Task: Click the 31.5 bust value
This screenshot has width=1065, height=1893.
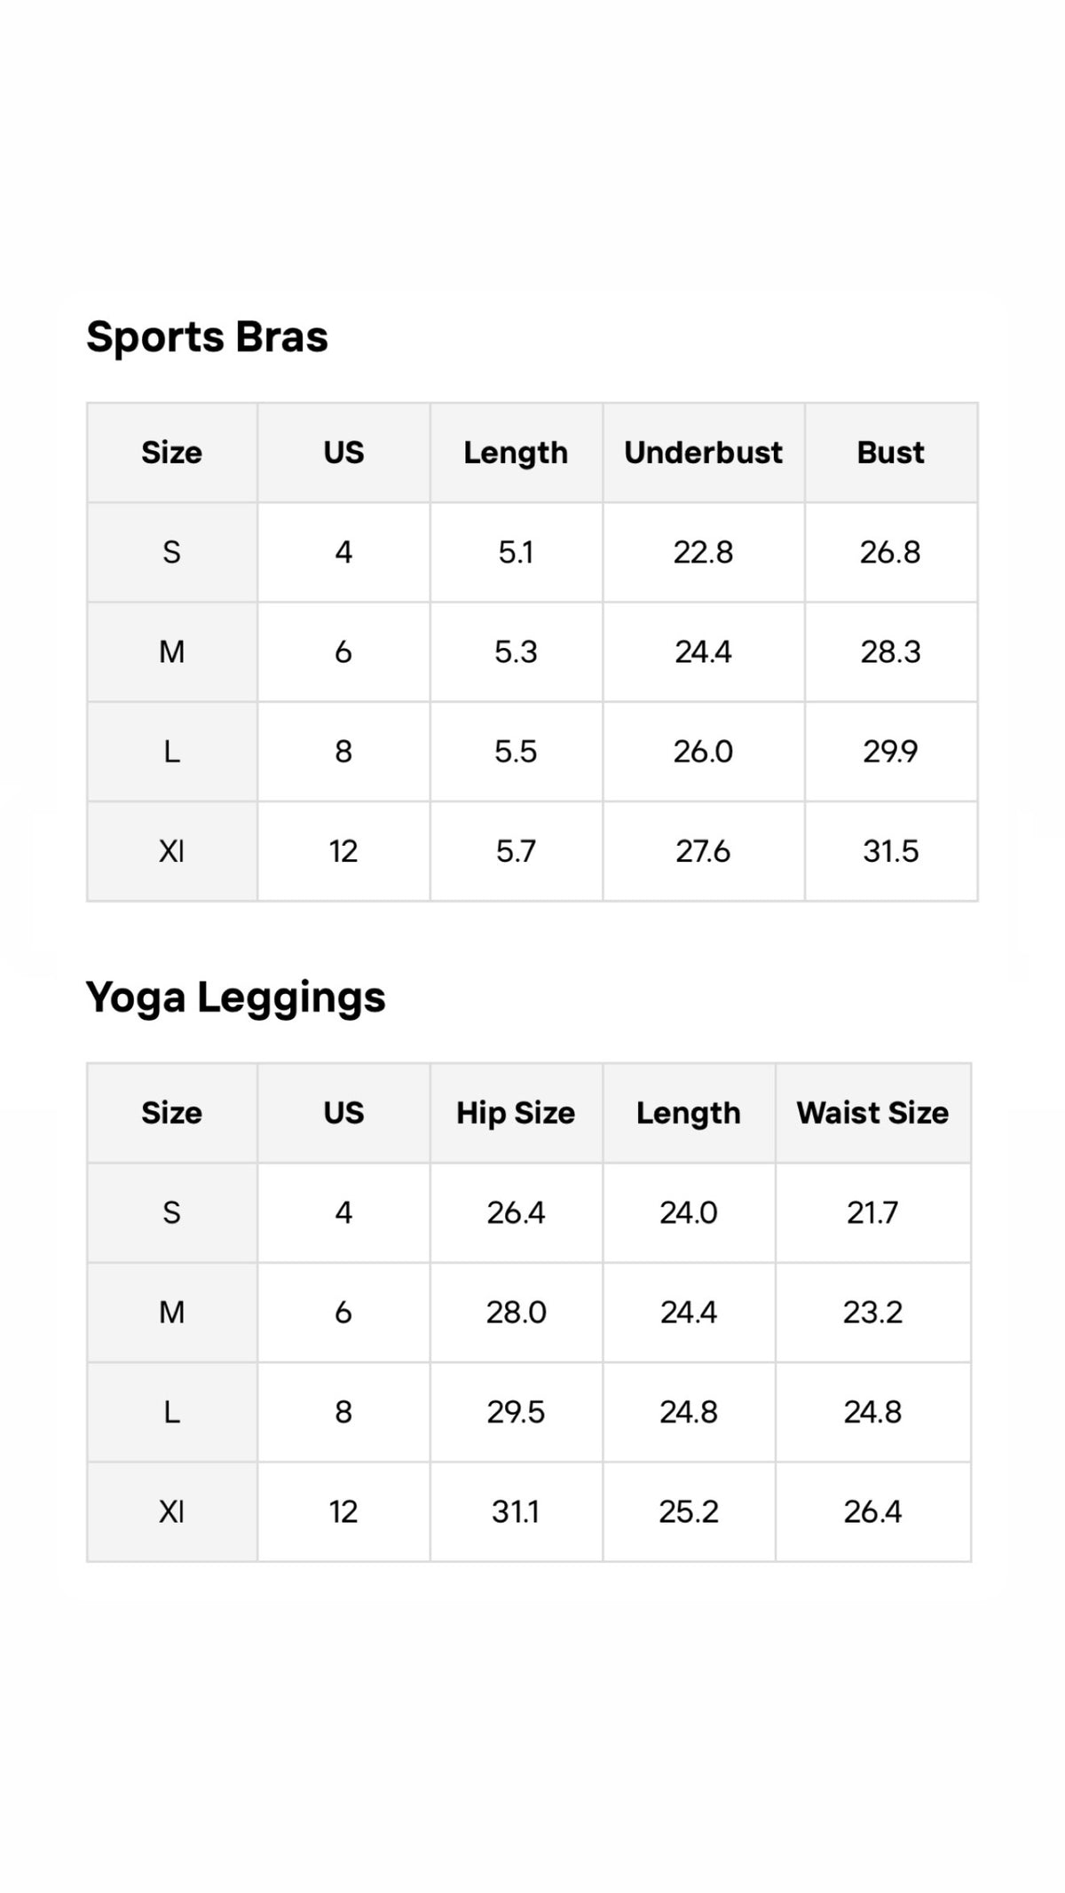Action: point(891,851)
